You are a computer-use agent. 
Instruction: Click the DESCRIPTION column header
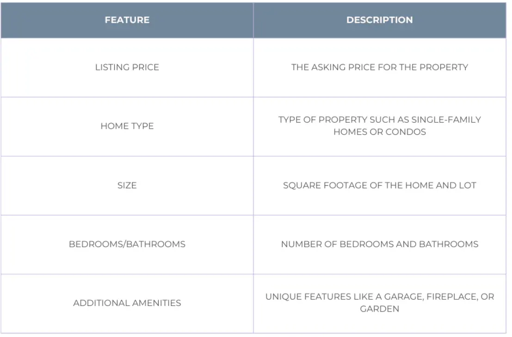pos(379,20)
